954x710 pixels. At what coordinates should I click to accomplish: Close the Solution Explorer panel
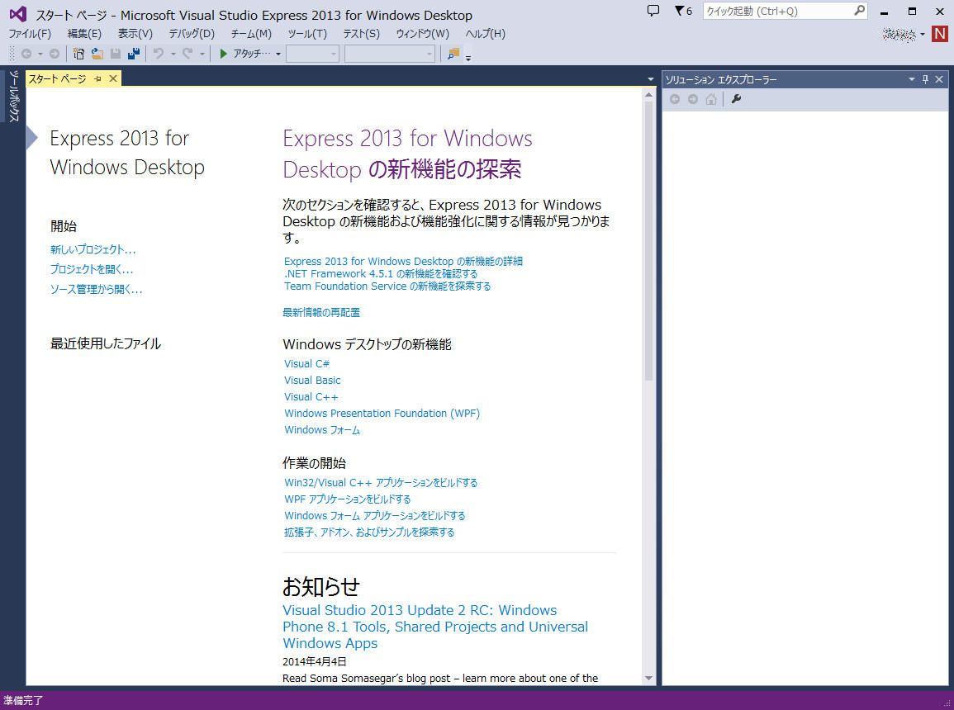[x=939, y=79]
